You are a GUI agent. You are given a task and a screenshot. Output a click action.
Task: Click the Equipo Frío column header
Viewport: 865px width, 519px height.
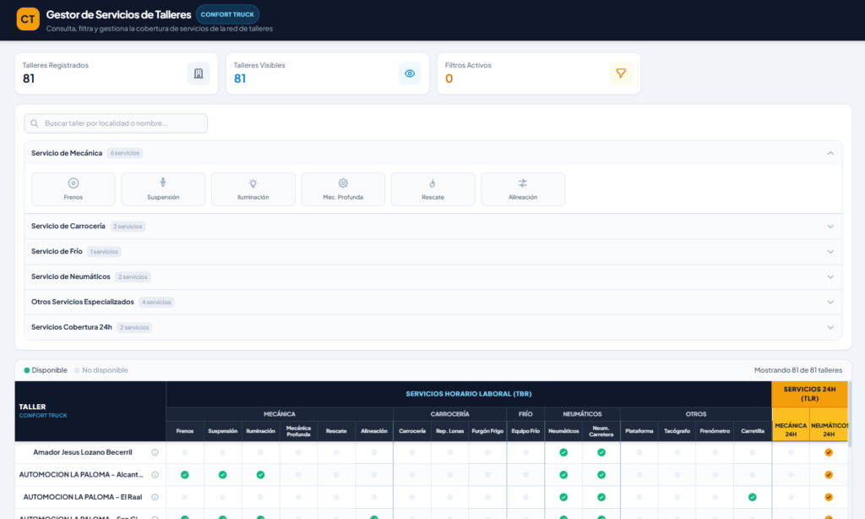525,431
